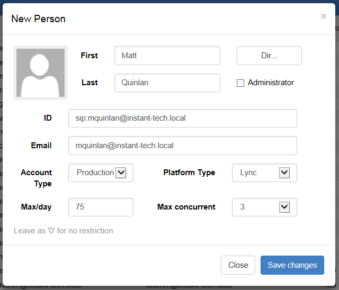Click the Last name field containing Quinlan
339x290 pixels.
[167, 83]
